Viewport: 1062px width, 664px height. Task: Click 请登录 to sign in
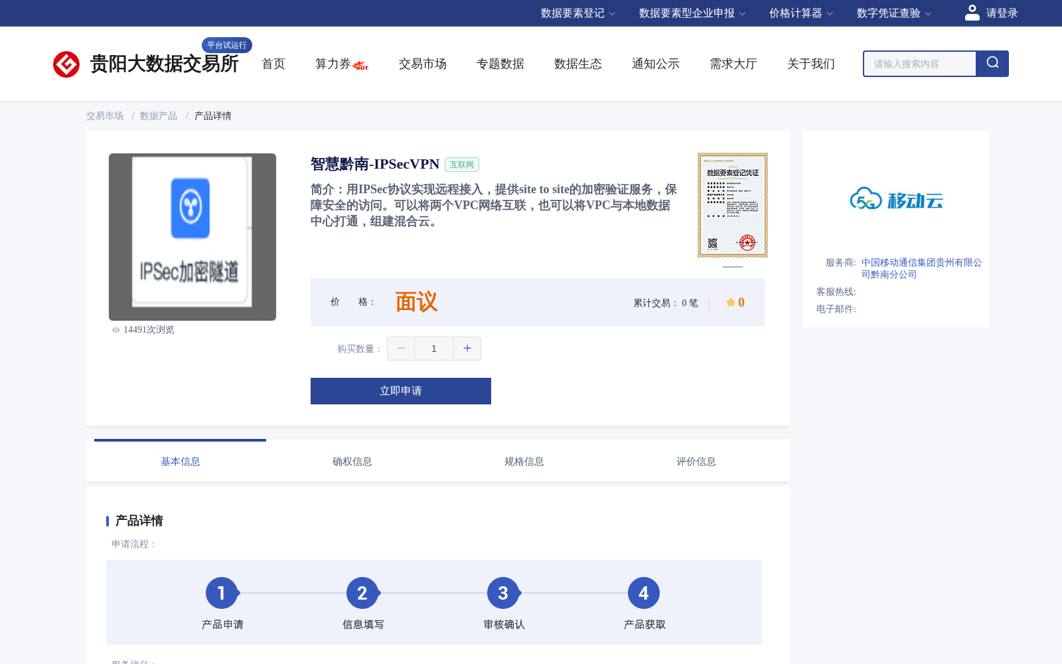click(1002, 13)
